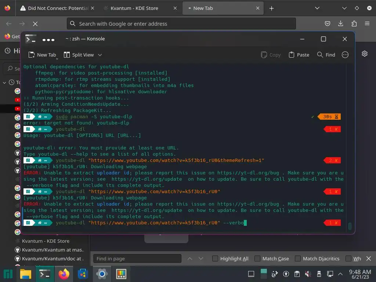Click the Konsole terminal icon in title bar
376x282 pixels.
click(x=31, y=39)
